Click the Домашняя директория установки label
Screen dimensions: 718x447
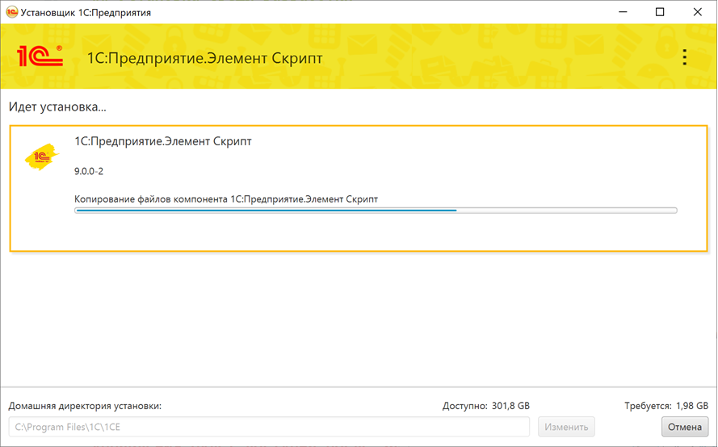tap(85, 406)
